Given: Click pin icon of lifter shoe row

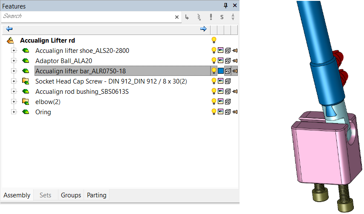Looking at the screenshot, I should point(235,50).
